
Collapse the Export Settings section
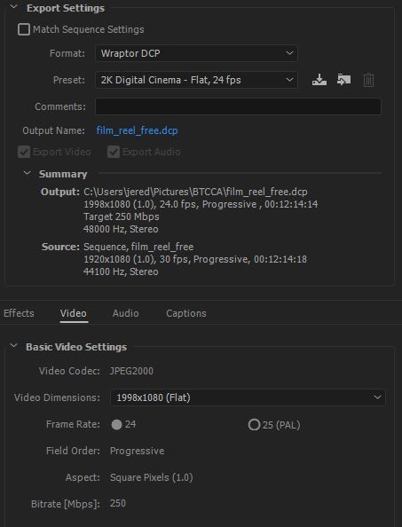point(14,7)
